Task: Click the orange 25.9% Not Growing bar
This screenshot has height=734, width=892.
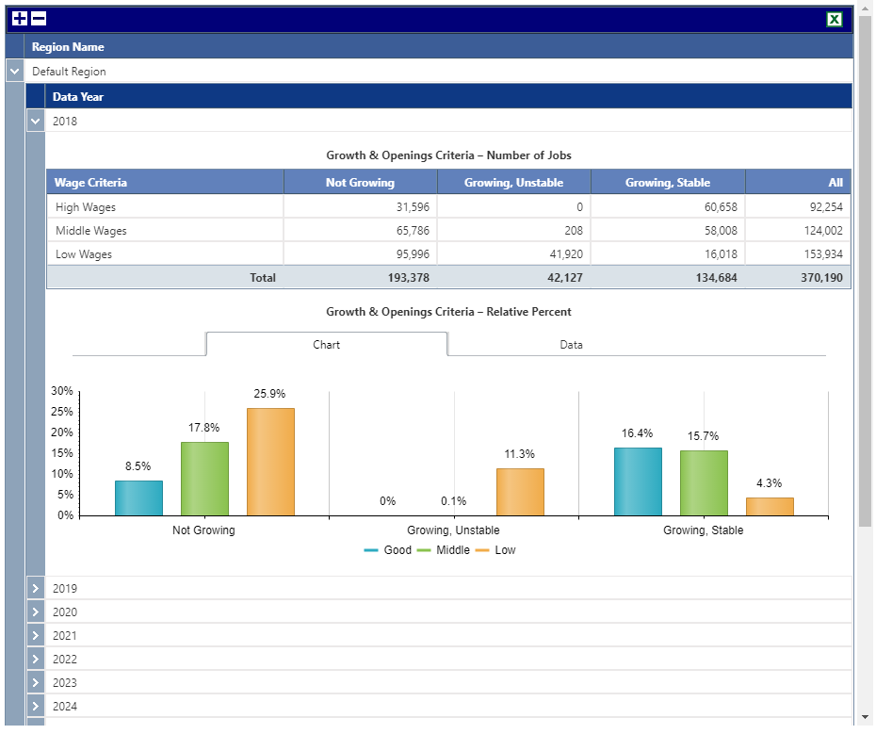Action: pyautogui.click(x=270, y=462)
